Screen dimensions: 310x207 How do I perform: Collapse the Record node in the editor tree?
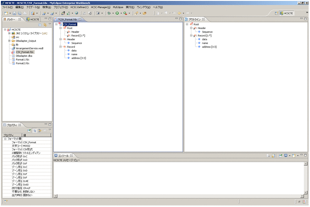click(61, 47)
